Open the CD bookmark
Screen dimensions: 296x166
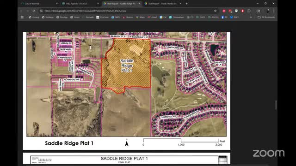[x=190, y=17]
